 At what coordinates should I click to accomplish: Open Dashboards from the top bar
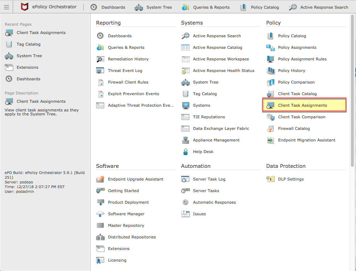coord(113,7)
